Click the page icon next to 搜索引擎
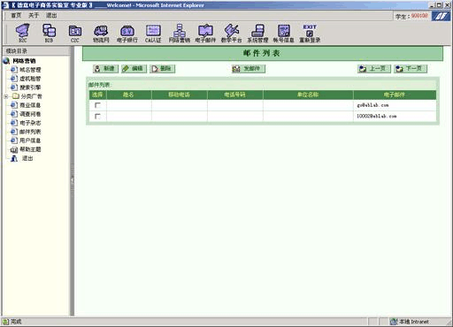The image size is (453, 327). pyautogui.click(x=14, y=87)
